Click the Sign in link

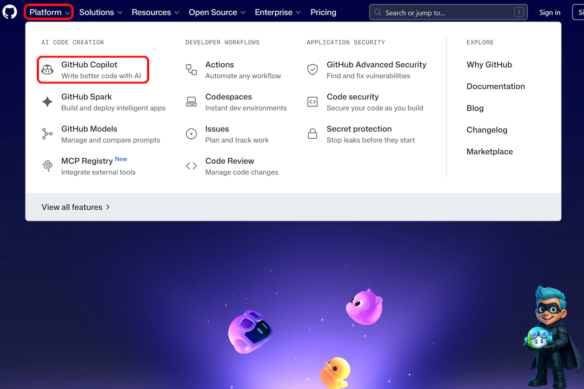click(x=550, y=12)
